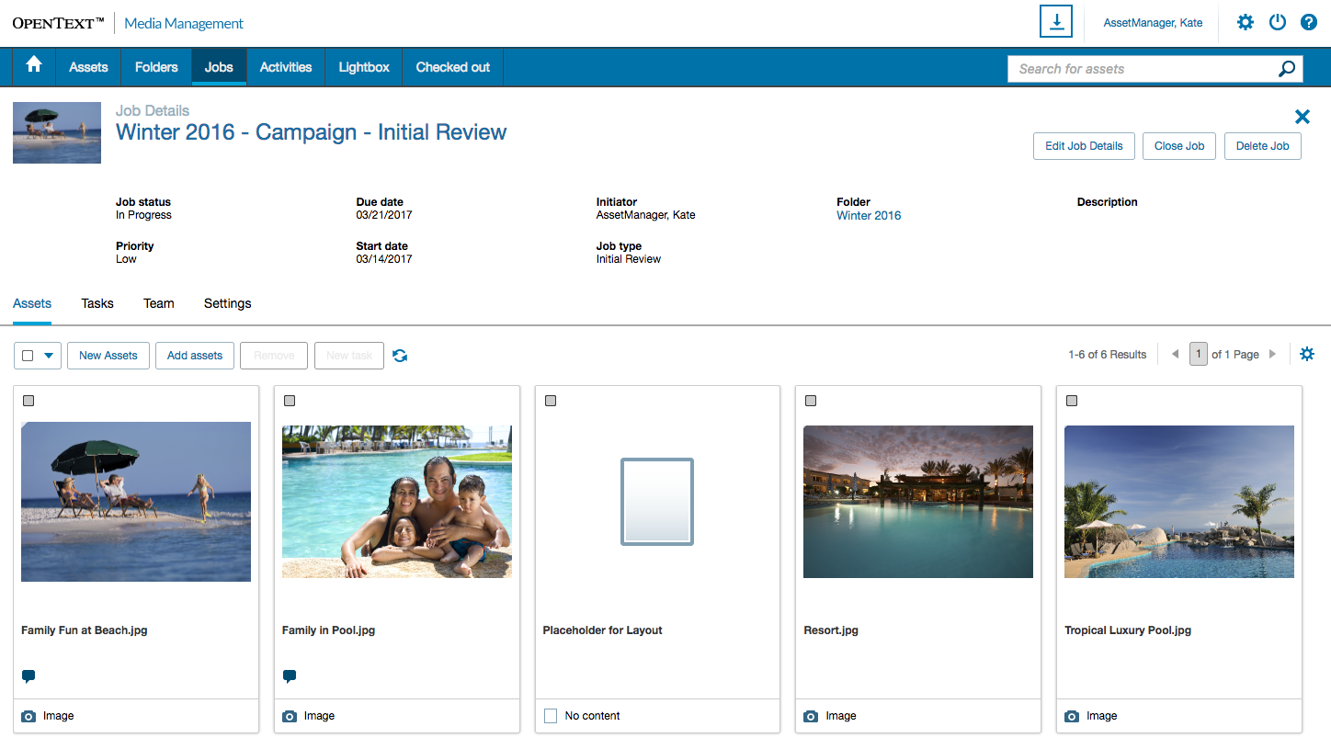
Task: Click the Remove button
Action: coord(274,356)
